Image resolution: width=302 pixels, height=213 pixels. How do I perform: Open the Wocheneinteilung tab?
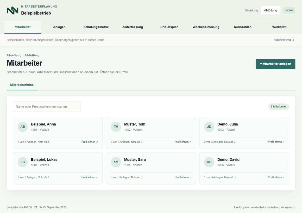(206, 27)
